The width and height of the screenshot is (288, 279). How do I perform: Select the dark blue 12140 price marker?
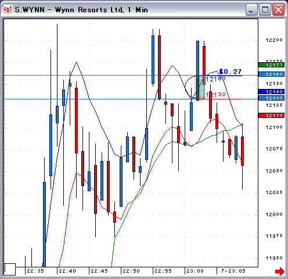(x=271, y=91)
